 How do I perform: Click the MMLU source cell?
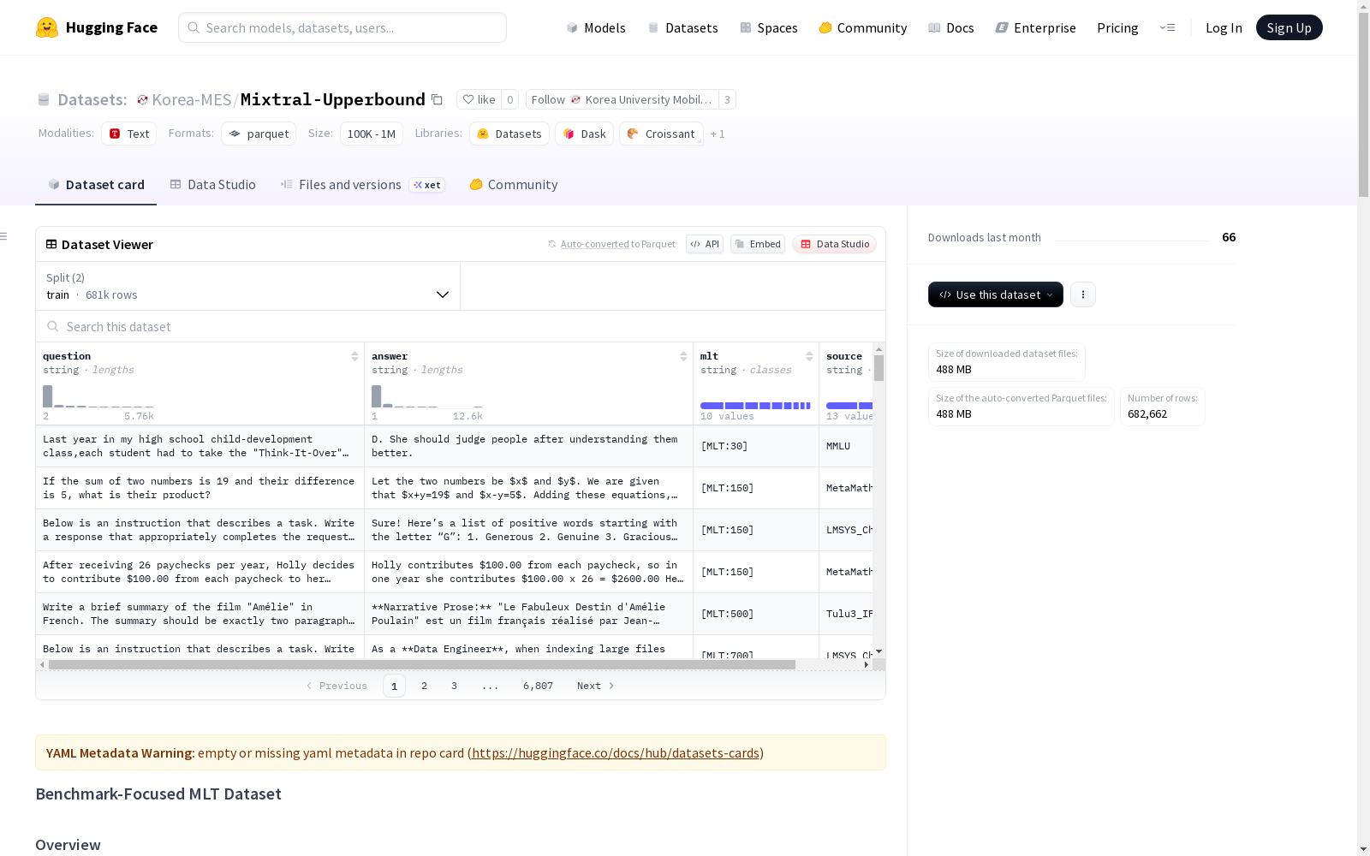(846, 446)
